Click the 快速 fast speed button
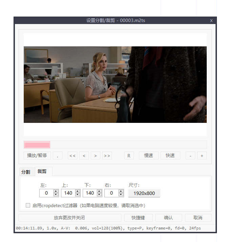The image size is (244, 242). coord(170,156)
